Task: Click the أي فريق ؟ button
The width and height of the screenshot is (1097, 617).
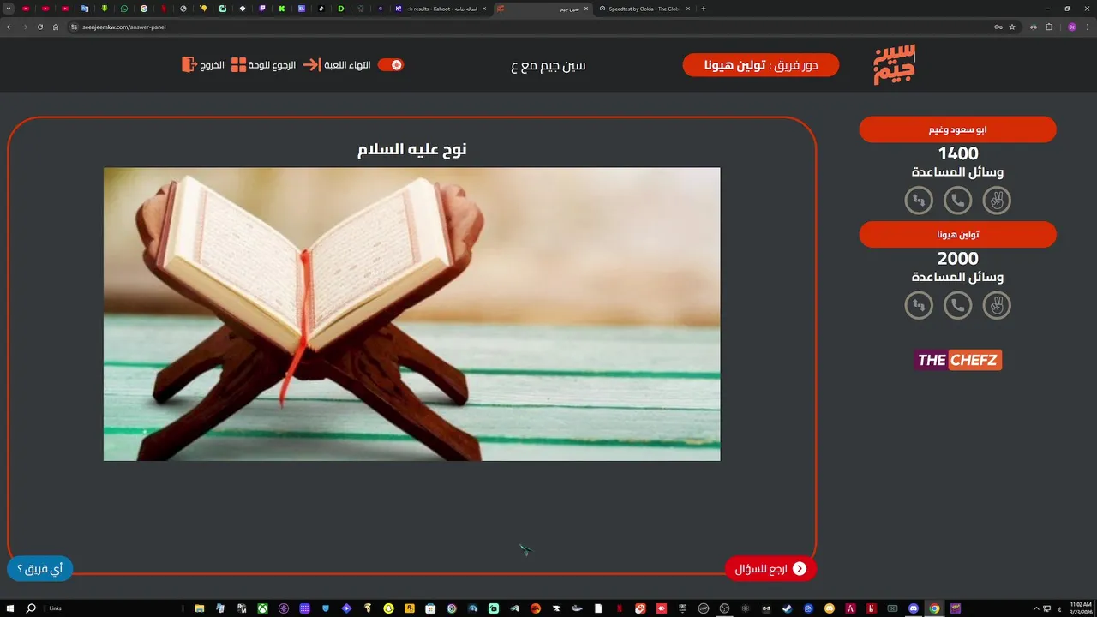Action: tap(40, 568)
